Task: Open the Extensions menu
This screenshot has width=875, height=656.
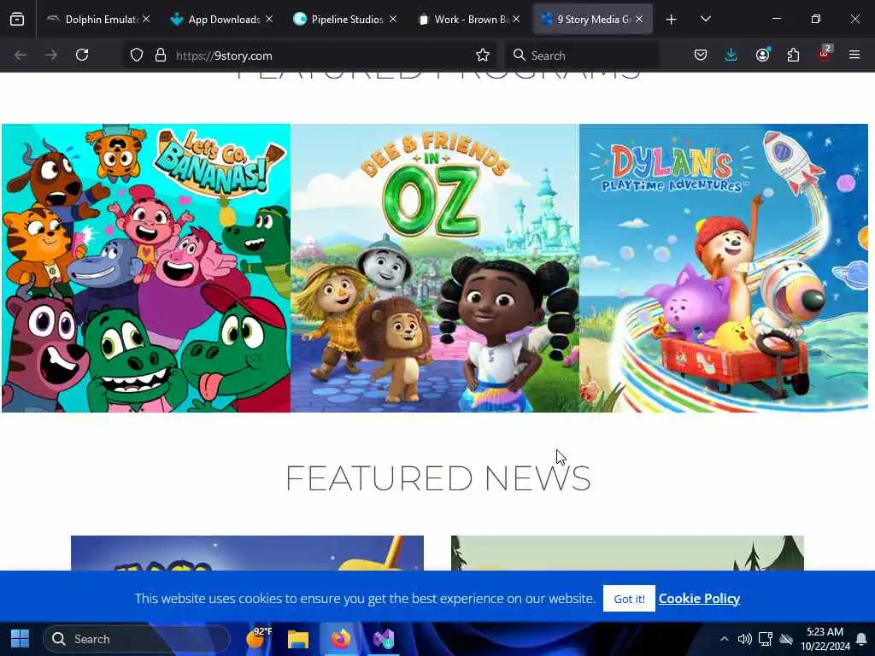Action: click(793, 55)
